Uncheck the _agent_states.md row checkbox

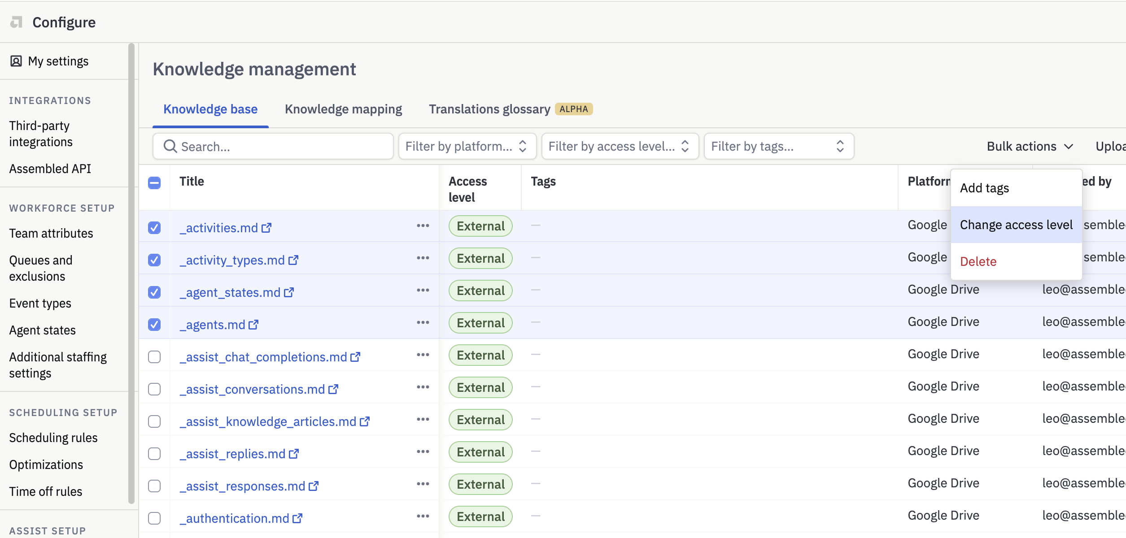point(154,292)
